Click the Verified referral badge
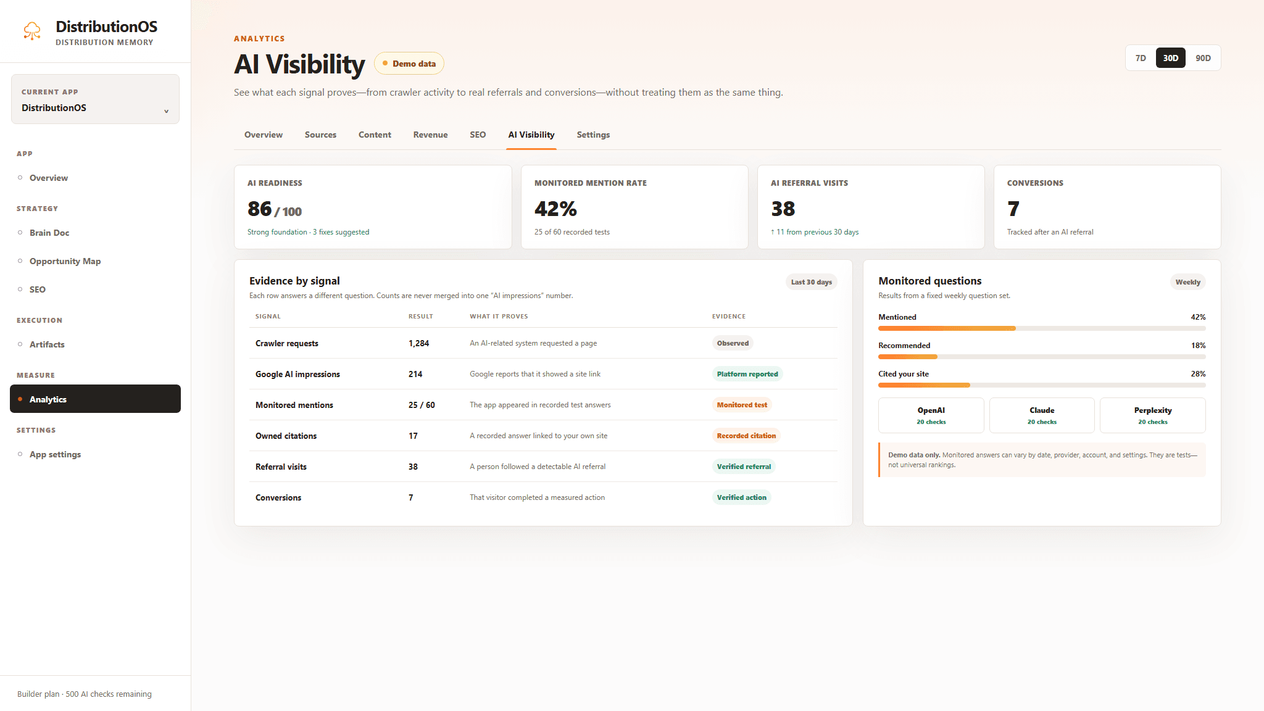 coord(744,467)
